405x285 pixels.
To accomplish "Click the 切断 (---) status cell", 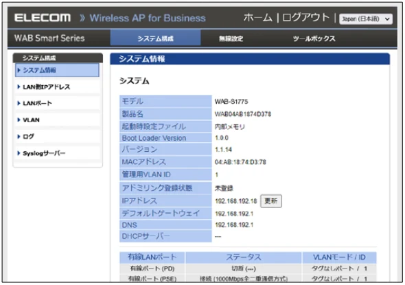I will click(x=244, y=269).
